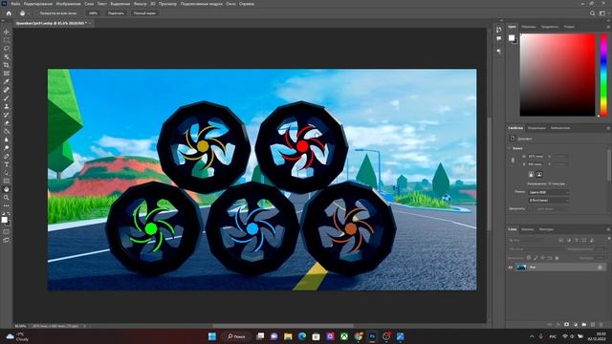Image resolution: width=612 pixels, height=344 pixels.
Task: Open the Color panel options menu
Action: 608,27
